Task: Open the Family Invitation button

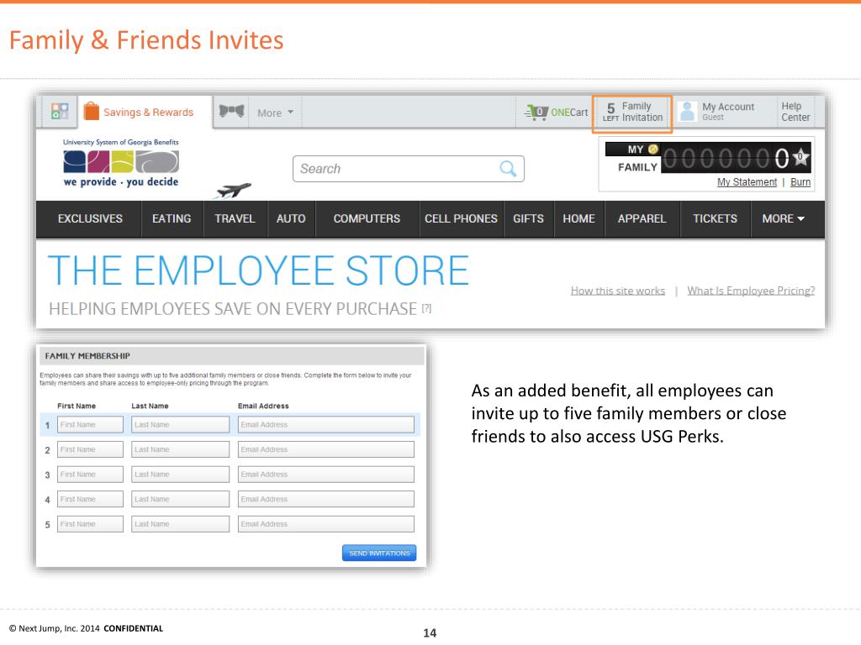Action: [632, 114]
